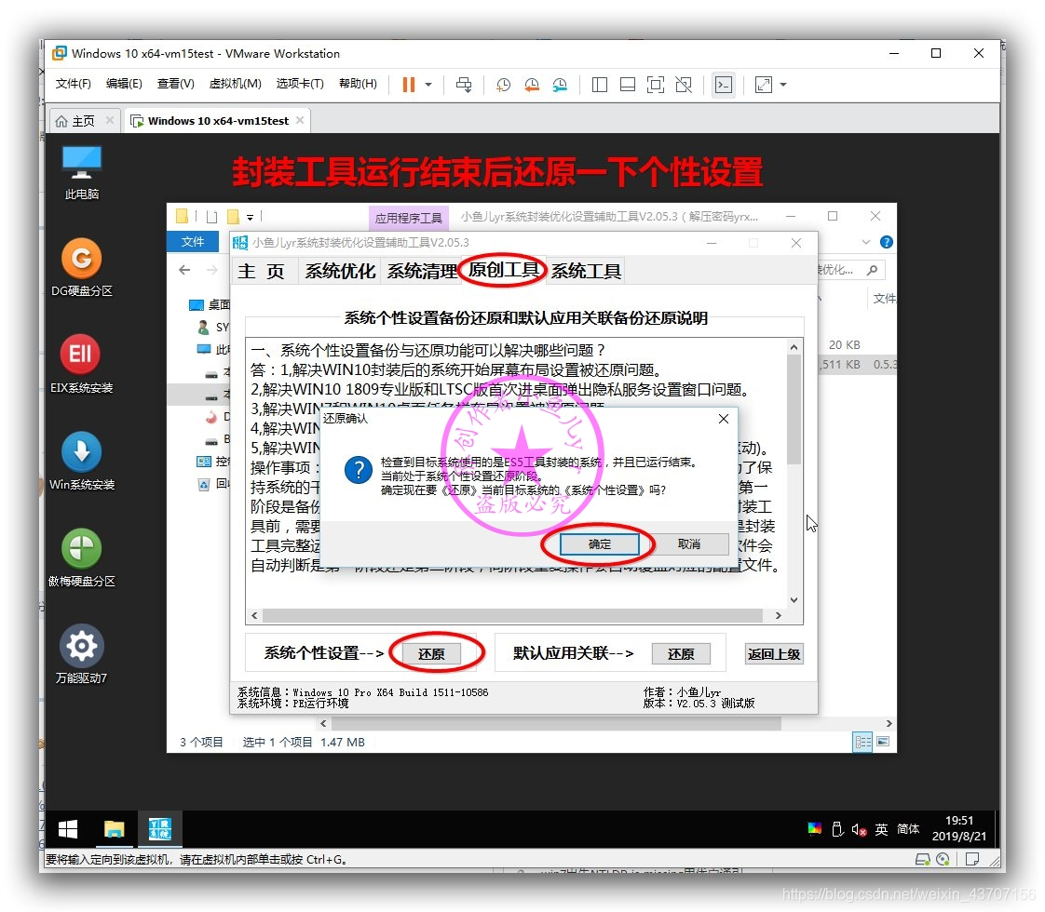Click 还原 next to 默认应用关联
This screenshot has height=912, width=1045.
pos(681,654)
